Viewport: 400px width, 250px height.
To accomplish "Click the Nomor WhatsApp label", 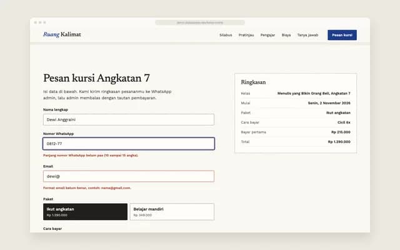I will pos(58,133).
